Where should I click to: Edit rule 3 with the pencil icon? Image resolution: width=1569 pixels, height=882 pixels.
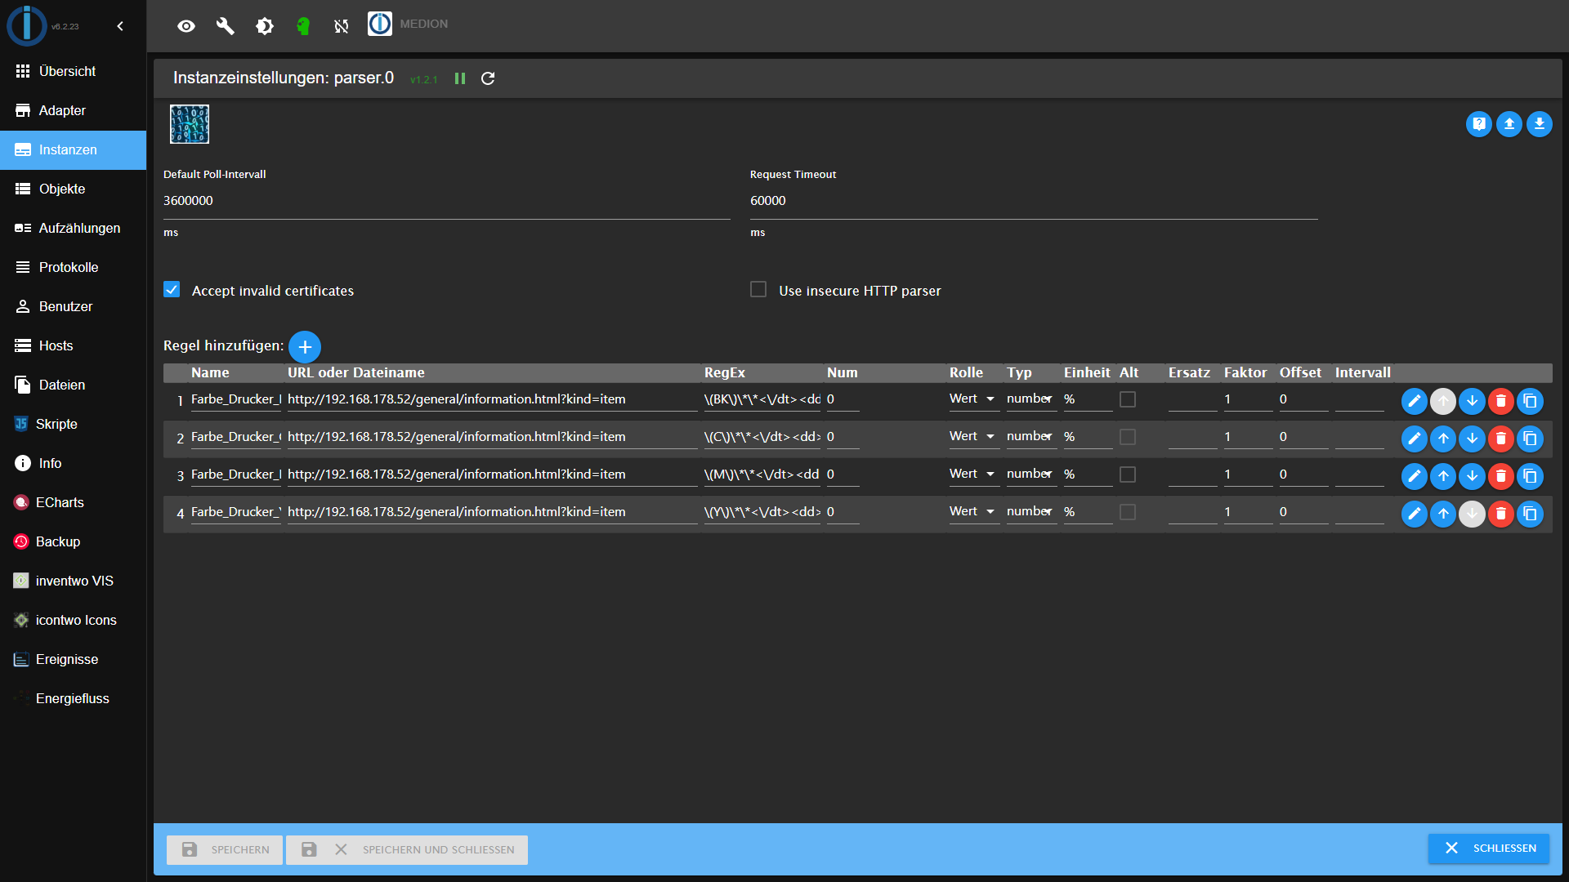(x=1415, y=476)
